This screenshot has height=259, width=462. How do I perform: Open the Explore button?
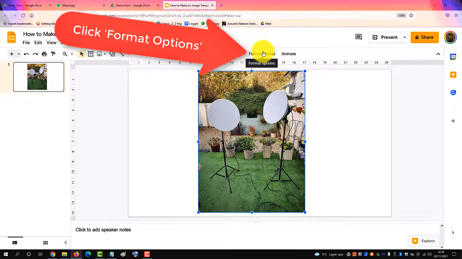(424, 241)
